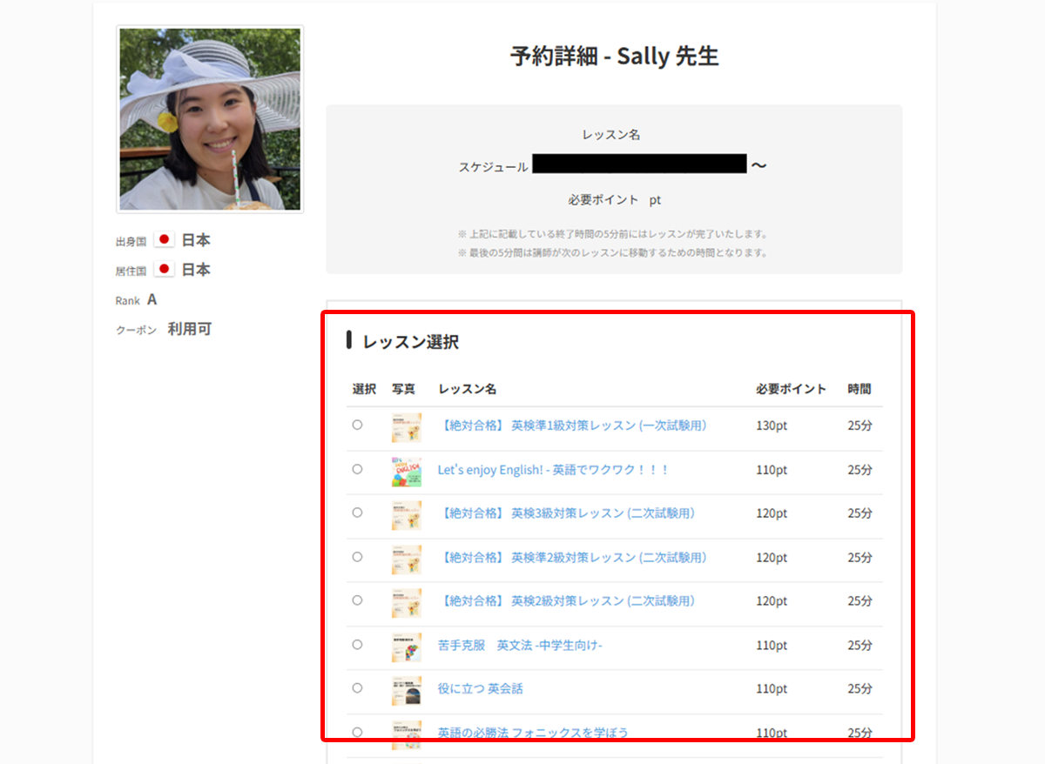Viewport: 1045px width, 764px height.
Task: Click the 苦手克服 英文法 -中学生向け- link
Action: point(520,646)
